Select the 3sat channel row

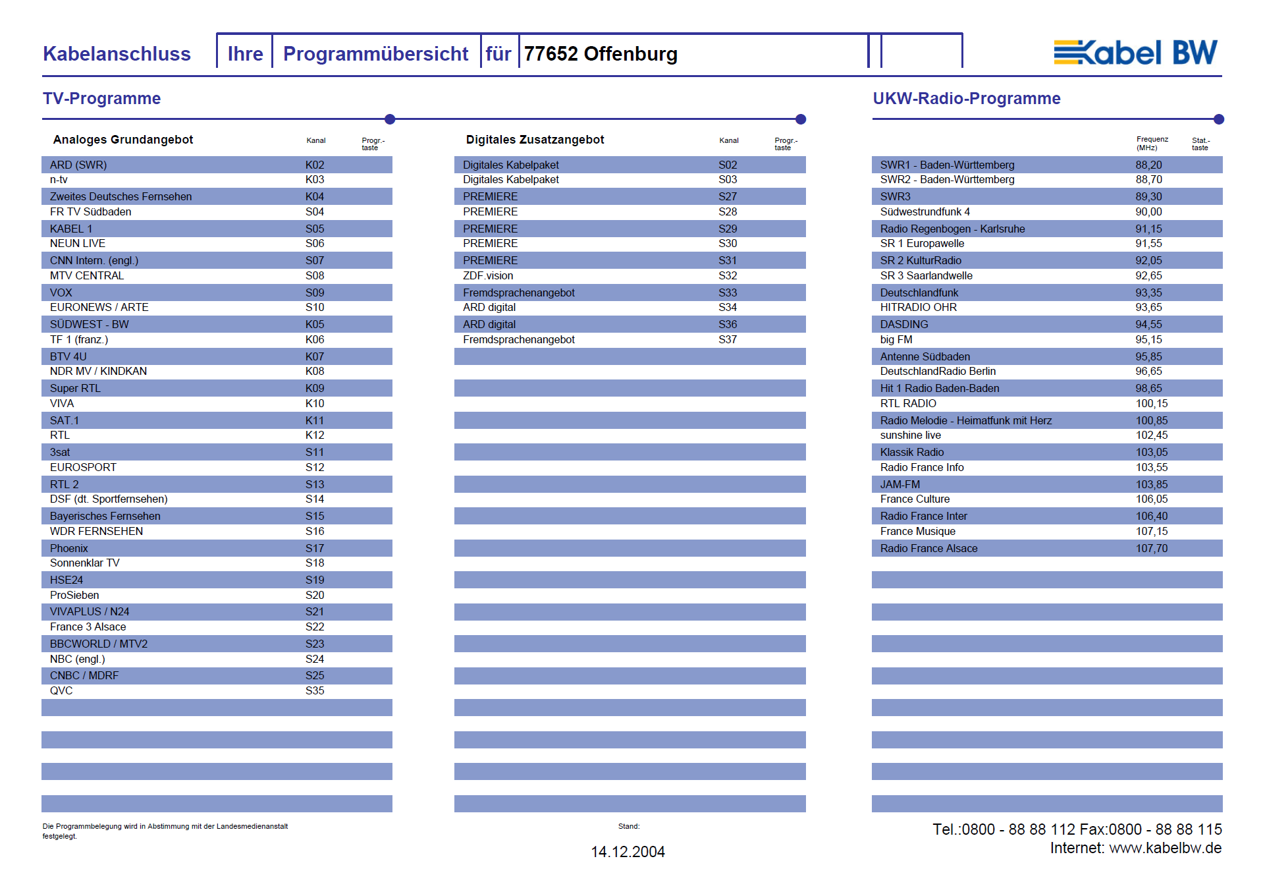point(217,452)
